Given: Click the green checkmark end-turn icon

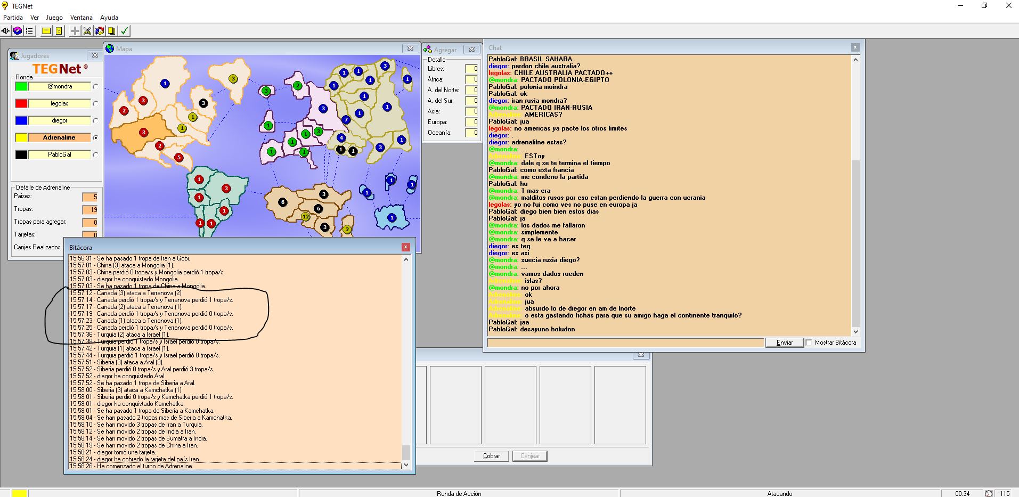Looking at the screenshot, I should click(125, 31).
